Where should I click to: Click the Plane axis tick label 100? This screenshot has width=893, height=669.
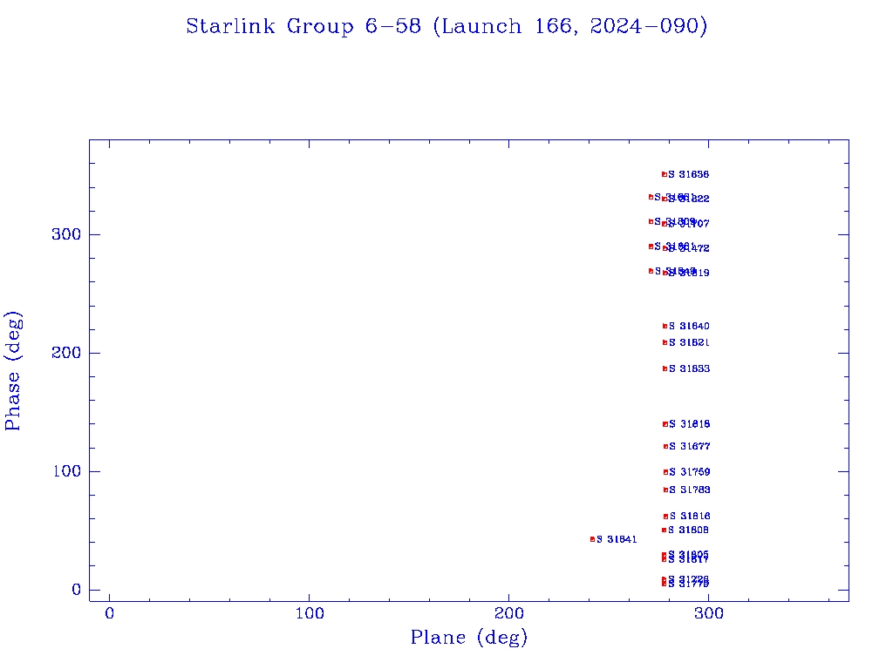click(x=310, y=613)
